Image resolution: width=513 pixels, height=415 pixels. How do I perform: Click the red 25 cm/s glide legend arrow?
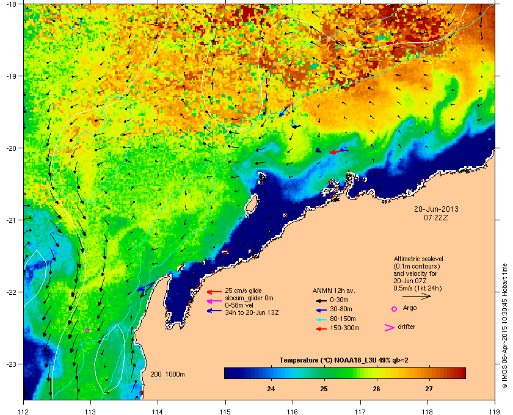[214, 292]
